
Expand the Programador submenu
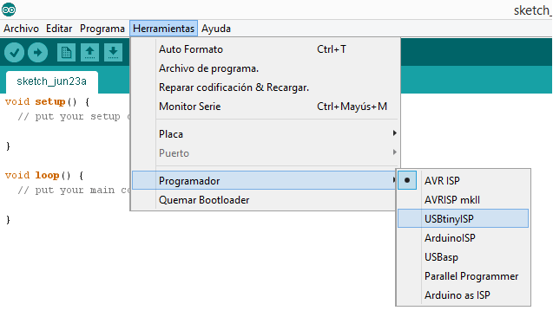click(x=264, y=180)
